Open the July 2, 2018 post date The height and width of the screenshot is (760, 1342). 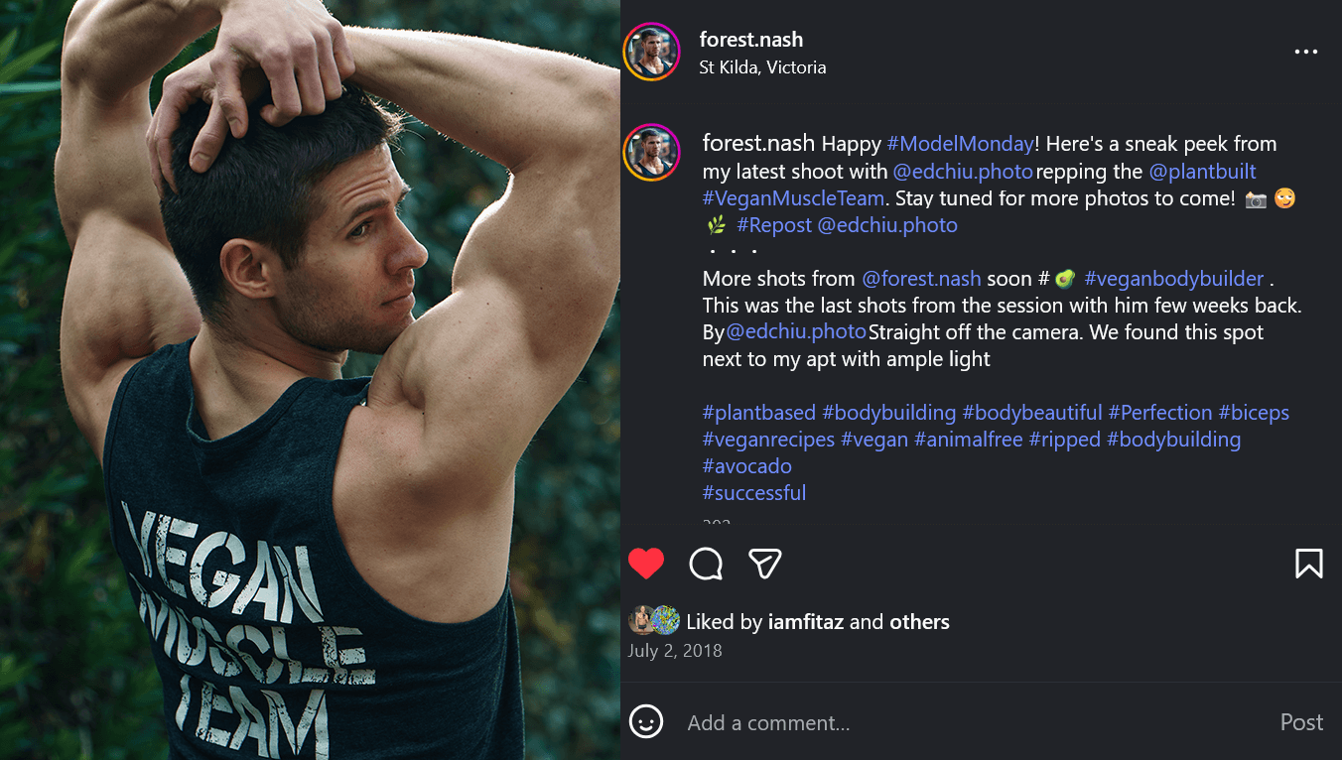coord(675,651)
